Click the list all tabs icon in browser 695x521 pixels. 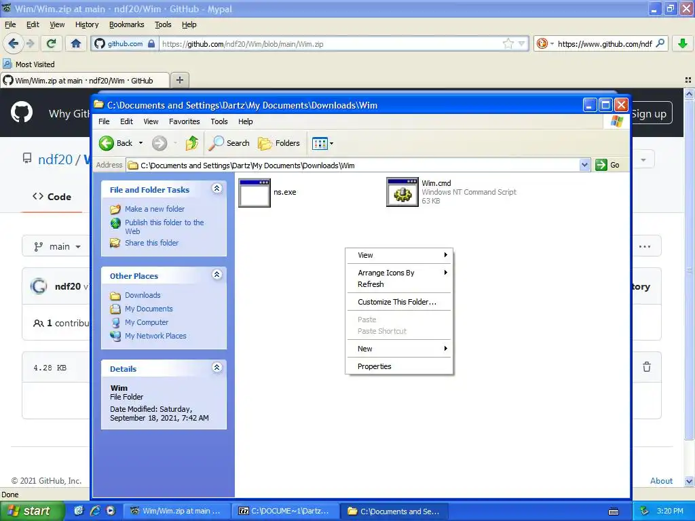pyautogui.click(x=688, y=80)
